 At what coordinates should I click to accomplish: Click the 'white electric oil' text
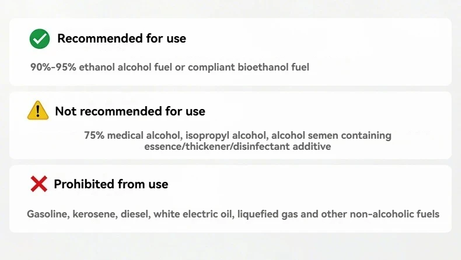[x=194, y=214]
